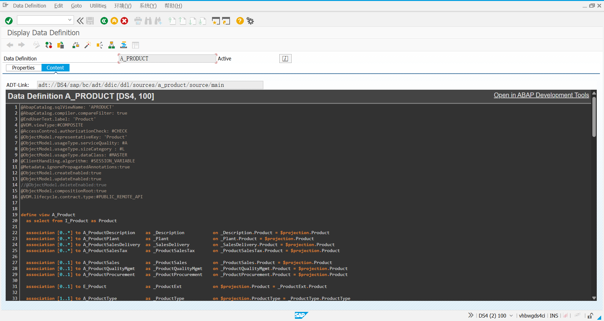The height and width of the screenshot is (321, 604).
Task: Open the Data Definition menu
Action: pos(30,6)
